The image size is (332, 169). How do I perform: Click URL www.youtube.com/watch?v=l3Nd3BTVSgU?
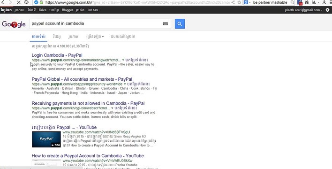click(96, 132)
